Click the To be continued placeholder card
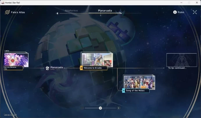Viewport: 201px width, 118px height. [182, 60]
